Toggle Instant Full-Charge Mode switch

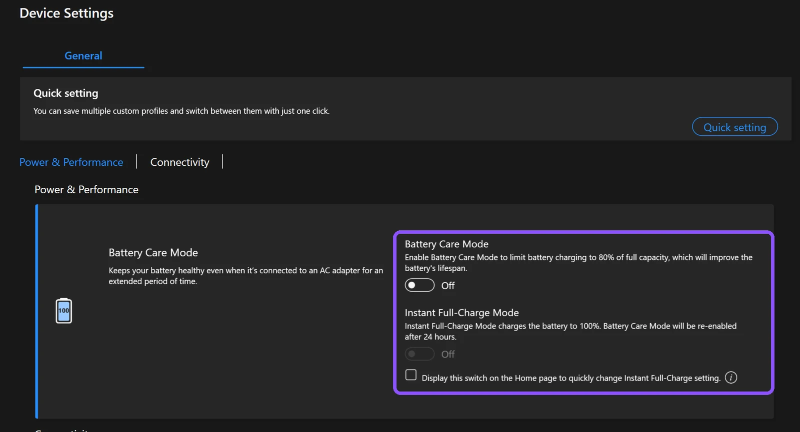coord(419,354)
